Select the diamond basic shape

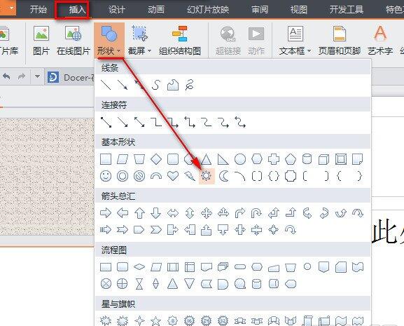coord(156,159)
